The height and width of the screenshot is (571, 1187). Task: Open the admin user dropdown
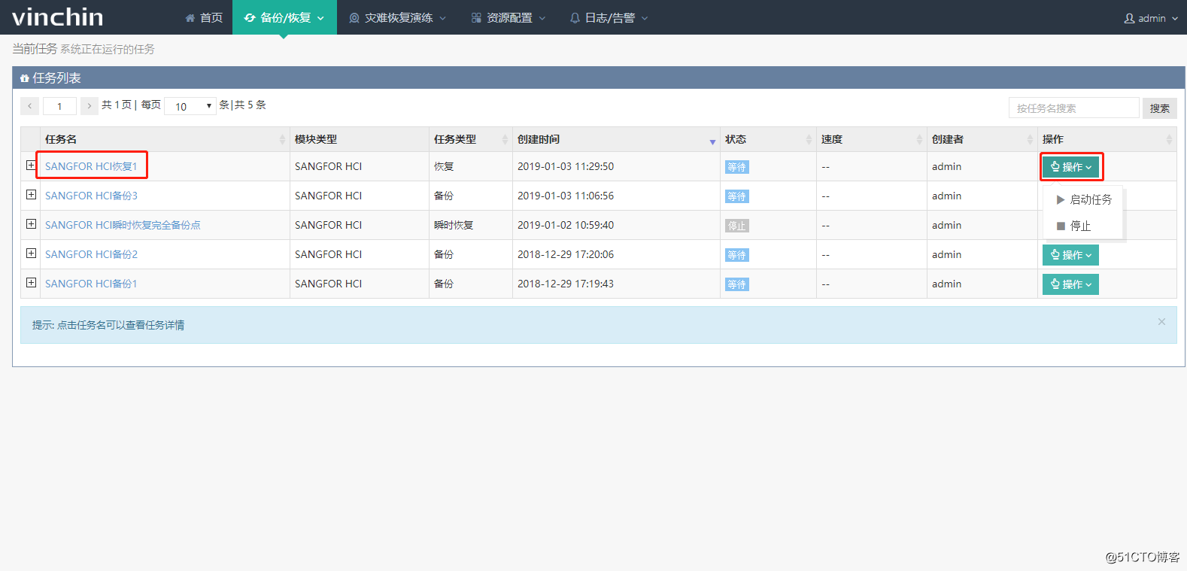(1151, 18)
